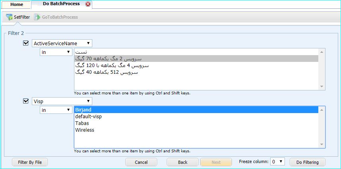Click the Back button
Viewport: 341px width, 169px height.
[182, 162]
